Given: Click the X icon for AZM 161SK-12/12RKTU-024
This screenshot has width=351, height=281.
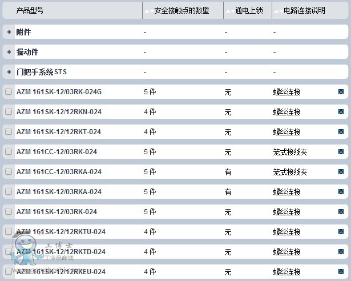Looking at the screenshot, I should tap(341, 232).
